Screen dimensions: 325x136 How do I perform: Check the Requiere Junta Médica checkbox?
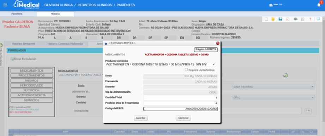186,70
